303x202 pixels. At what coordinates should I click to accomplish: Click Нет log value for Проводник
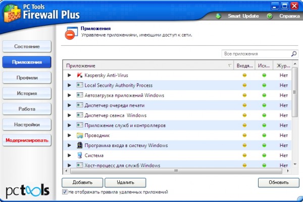click(283, 136)
